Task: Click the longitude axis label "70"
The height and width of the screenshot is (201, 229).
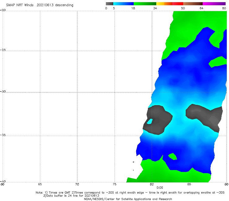Action: tap(77, 184)
